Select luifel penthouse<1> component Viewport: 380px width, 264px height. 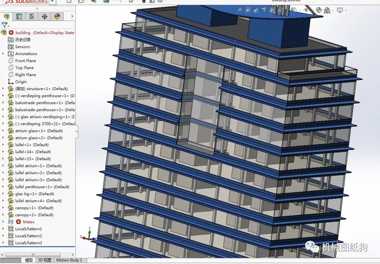click(42, 187)
